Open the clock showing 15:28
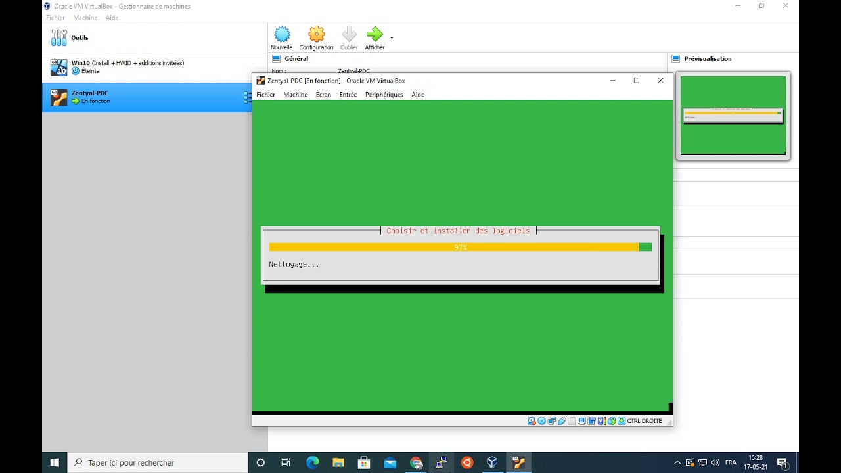 click(x=756, y=462)
